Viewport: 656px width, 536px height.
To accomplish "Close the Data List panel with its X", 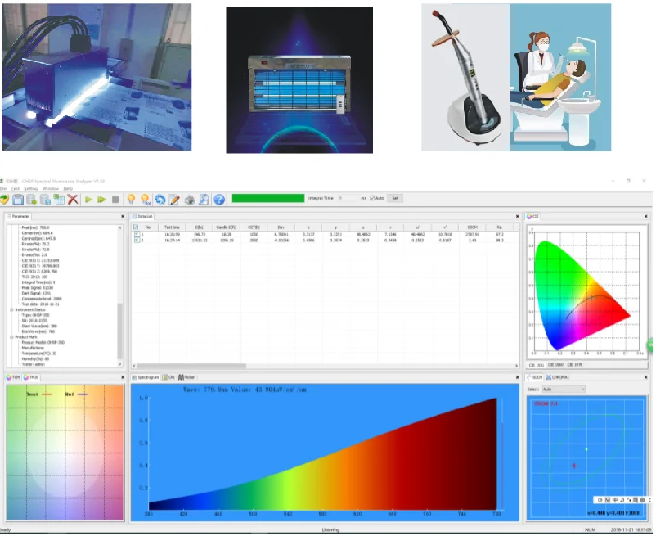I will coord(518,216).
